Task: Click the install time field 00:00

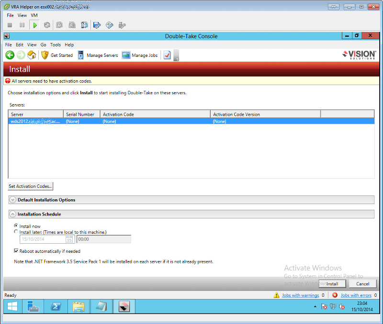Action: tap(104, 239)
